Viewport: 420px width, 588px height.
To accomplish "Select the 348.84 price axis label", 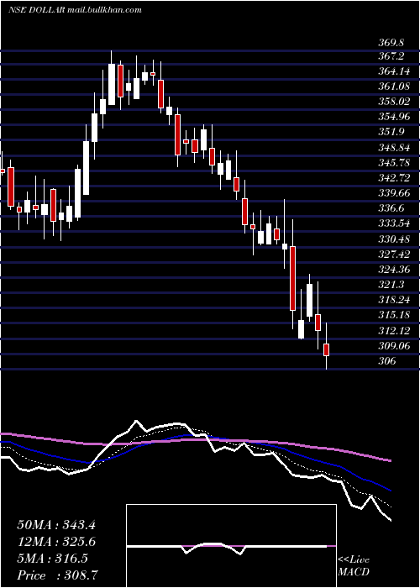I will point(394,147).
